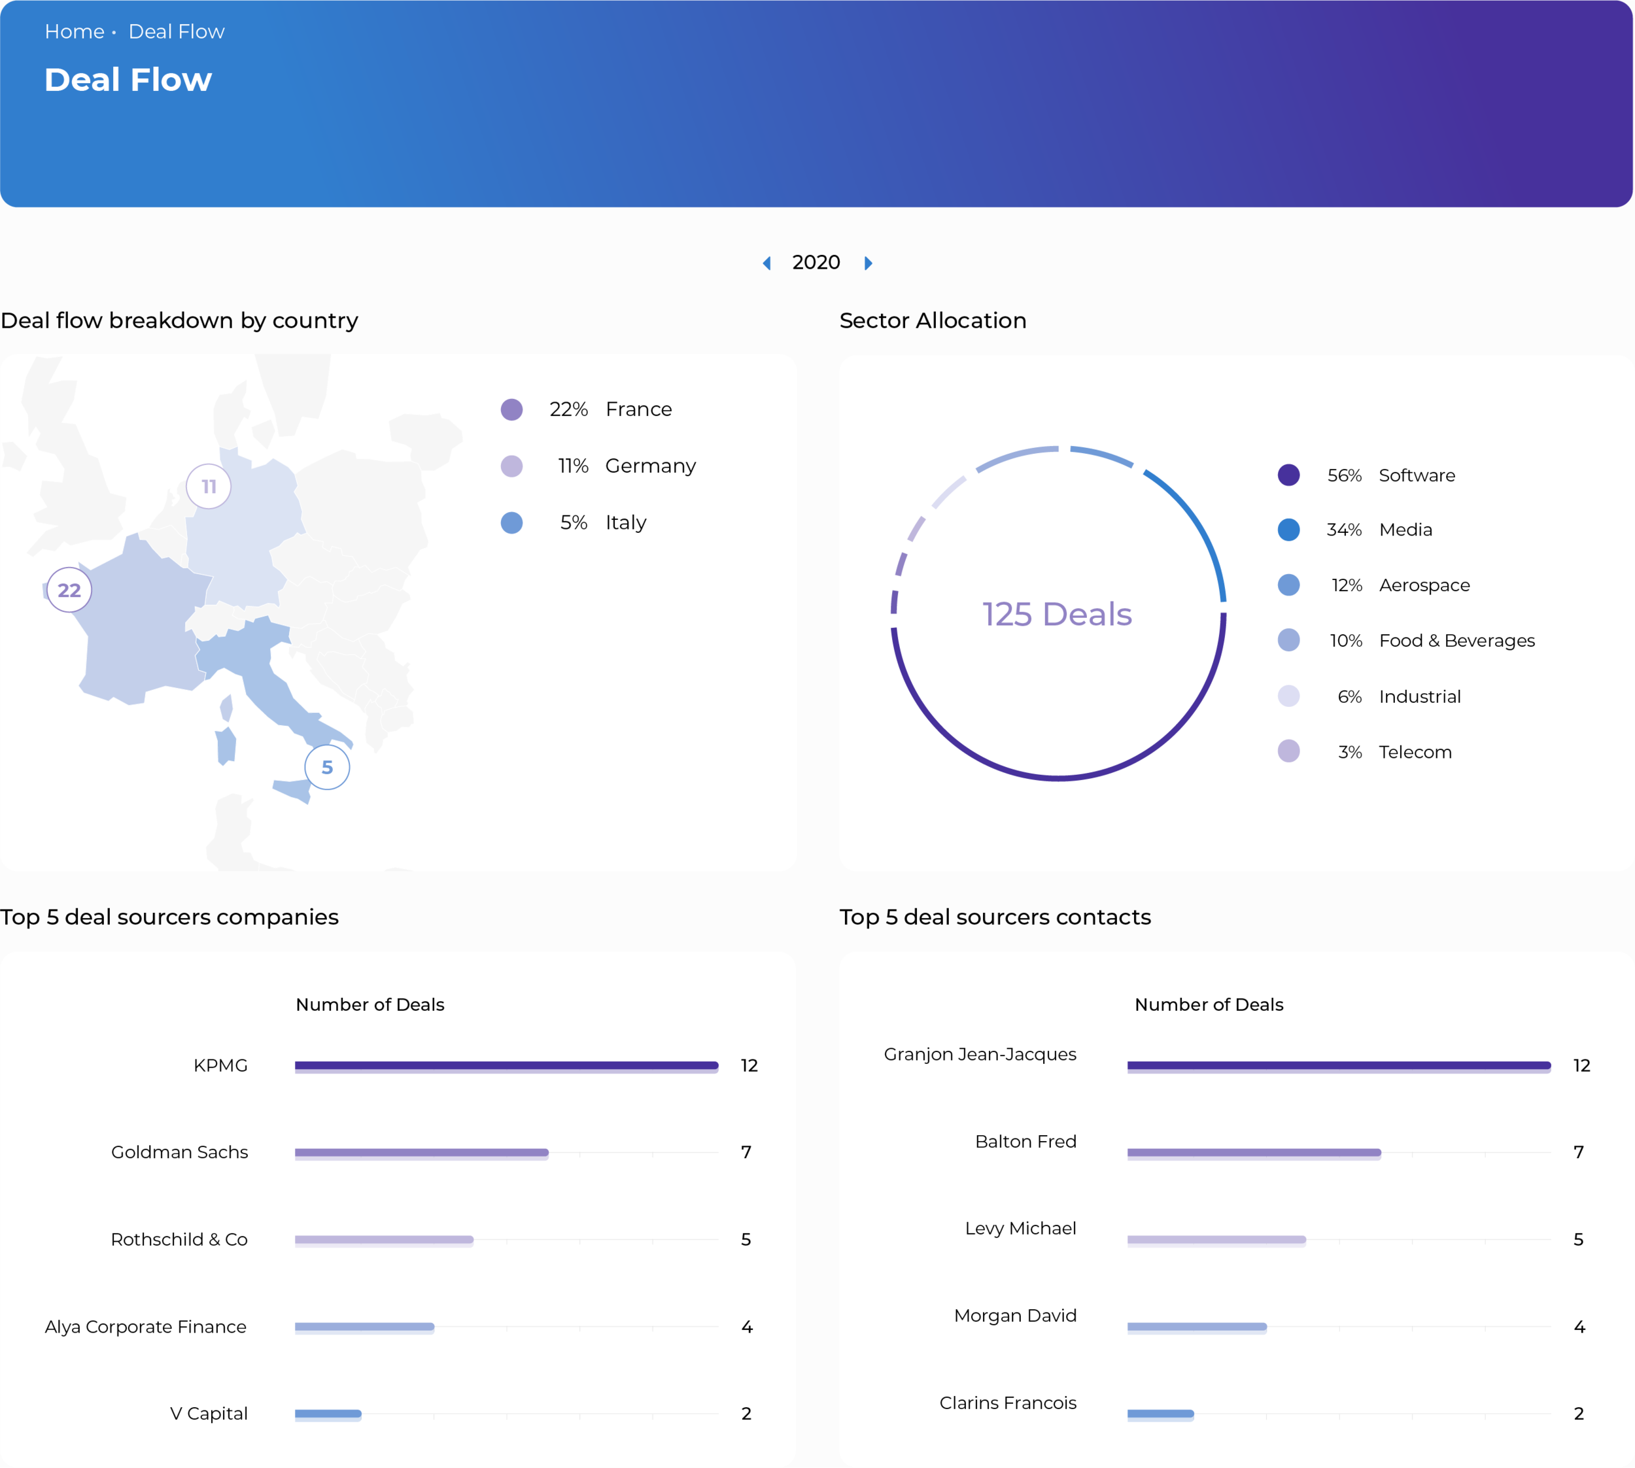Click the Sector Allocation section heading
The height and width of the screenshot is (1468, 1635).
pos(933,320)
